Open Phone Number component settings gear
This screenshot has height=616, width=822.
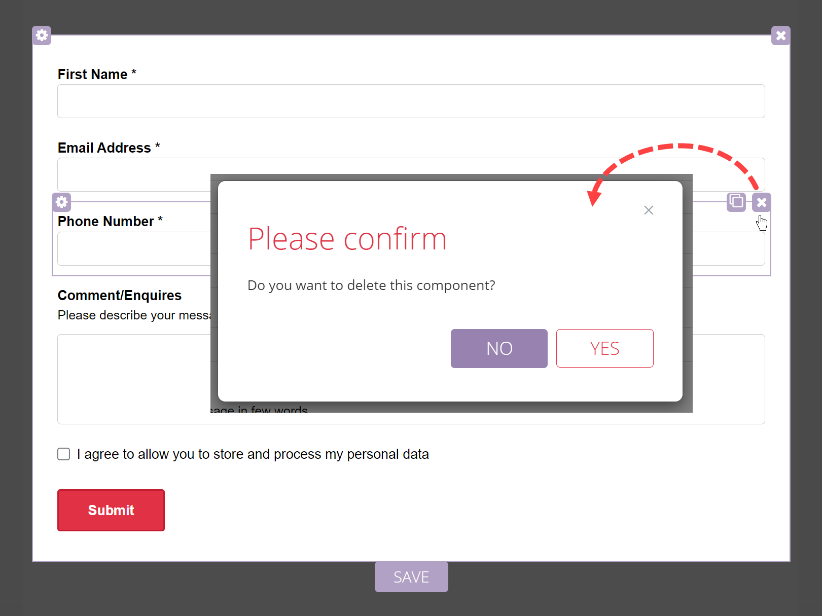pyautogui.click(x=61, y=202)
